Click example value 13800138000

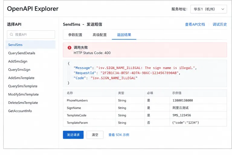pos(182,101)
